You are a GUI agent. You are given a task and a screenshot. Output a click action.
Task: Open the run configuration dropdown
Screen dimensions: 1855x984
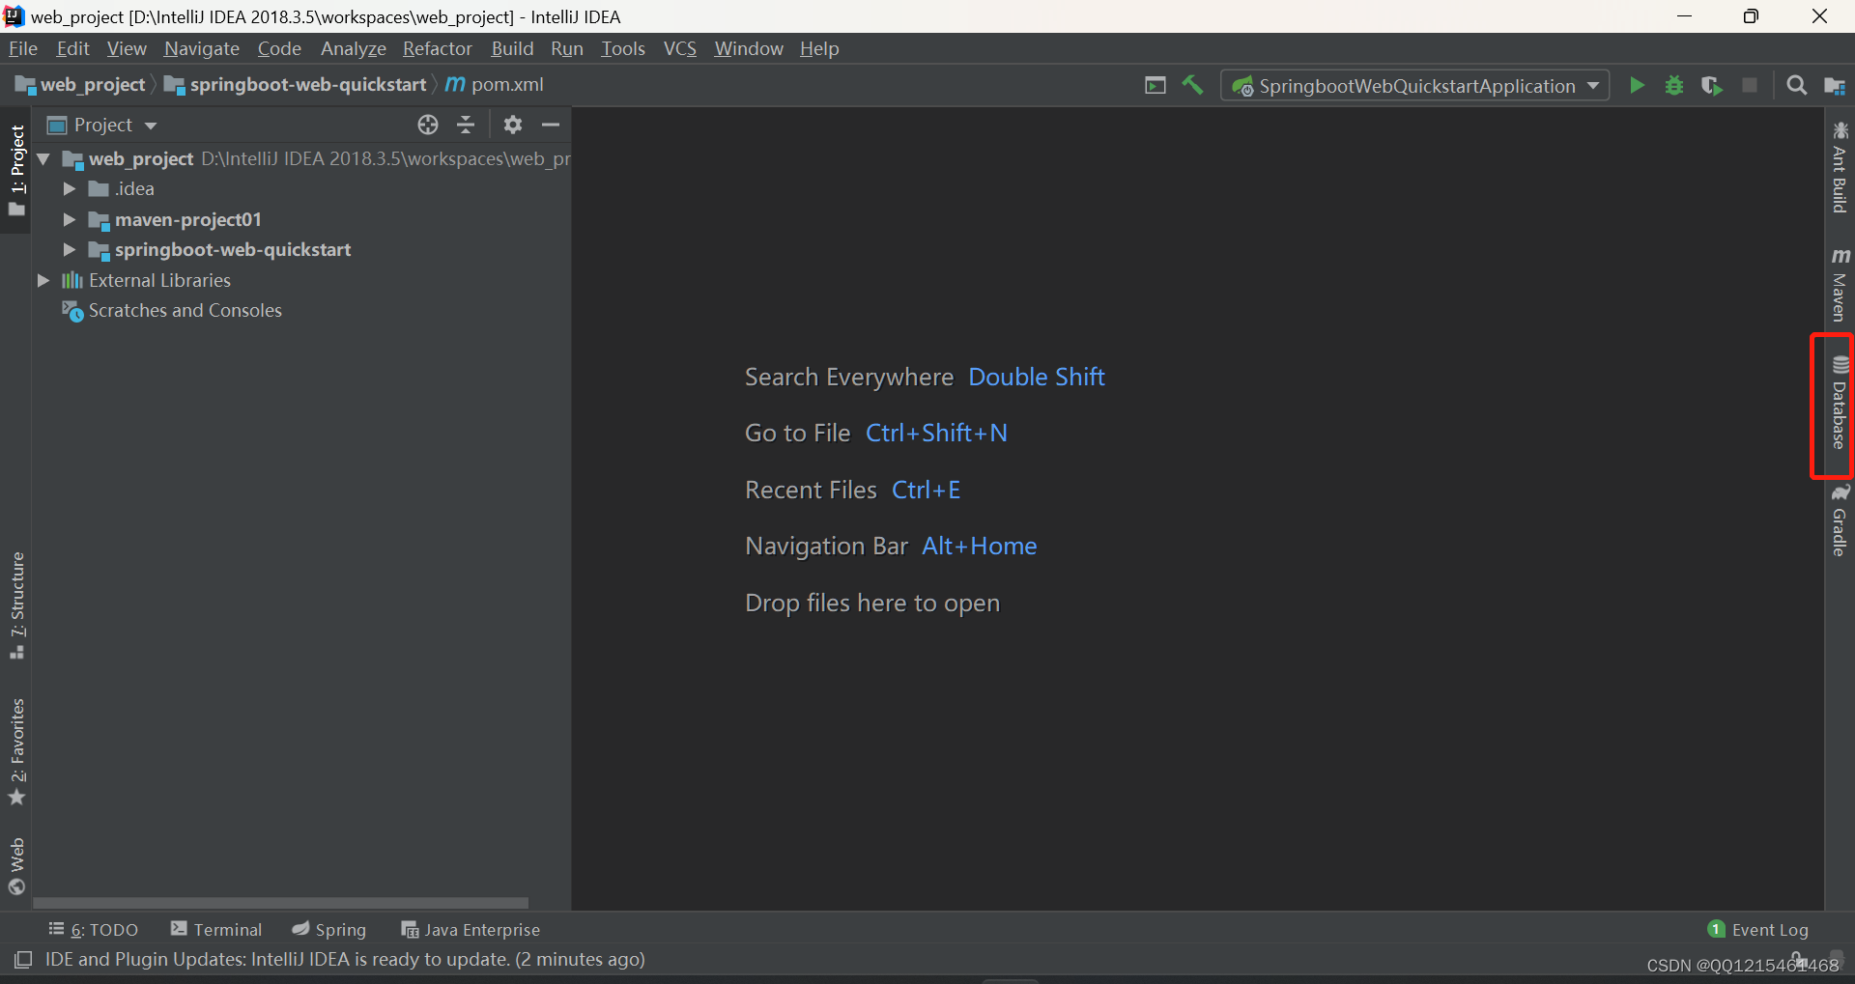point(1415,86)
